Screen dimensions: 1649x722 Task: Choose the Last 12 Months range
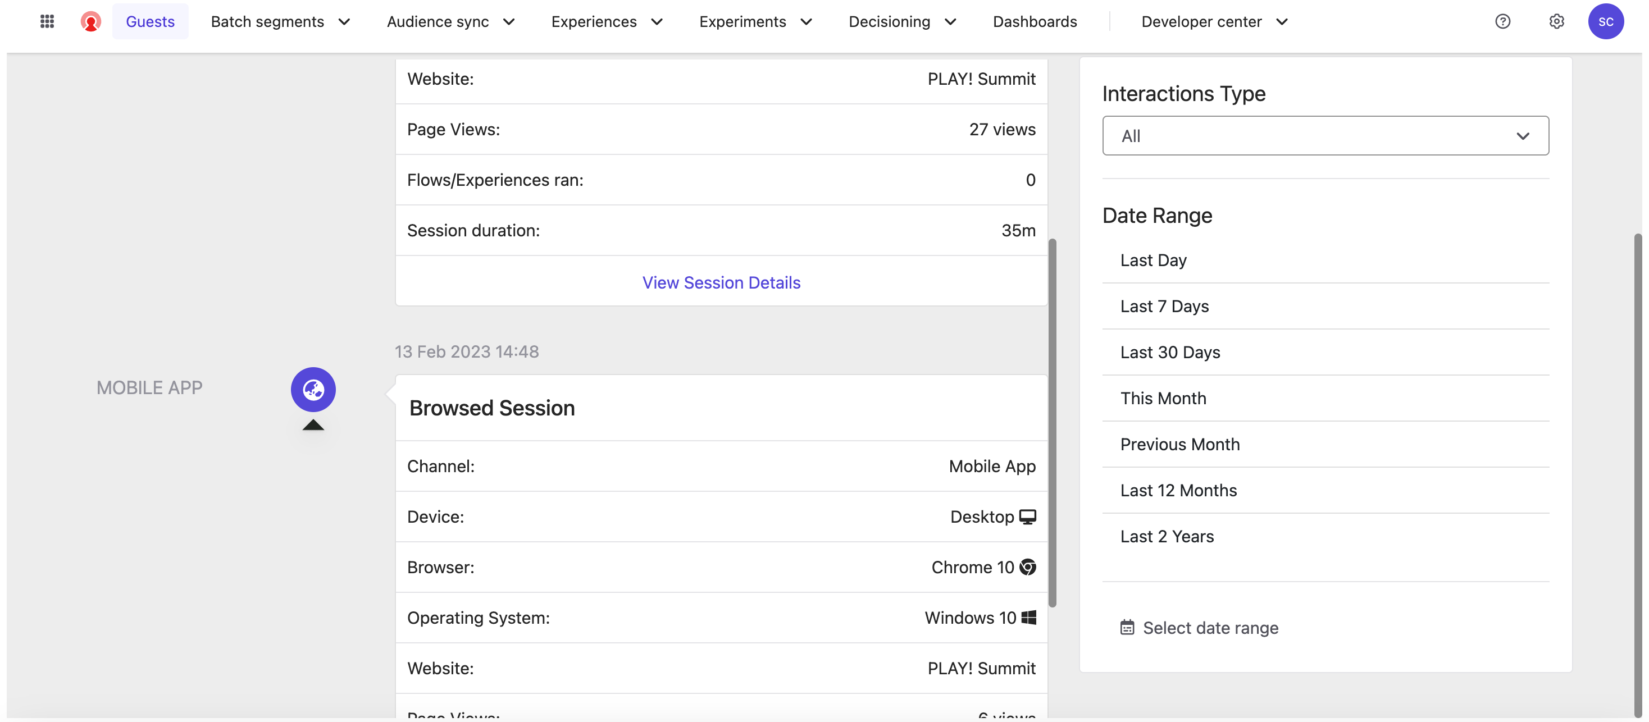1178,490
